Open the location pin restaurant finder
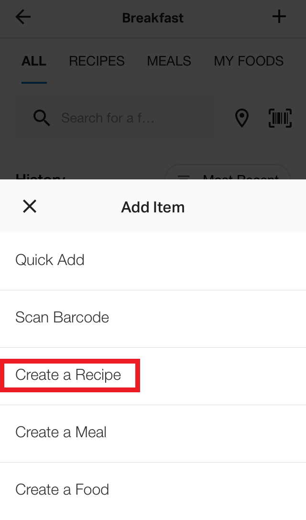The height and width of the screenshot is (520, 306). pyautogui.click(x=241, y=118)
